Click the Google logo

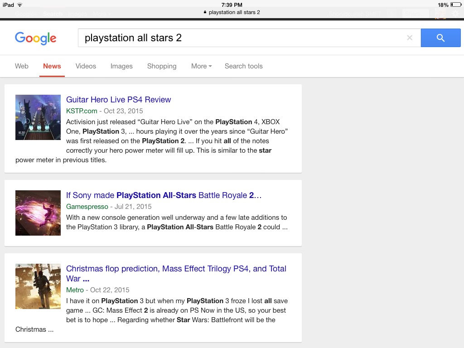pos(36,38)
